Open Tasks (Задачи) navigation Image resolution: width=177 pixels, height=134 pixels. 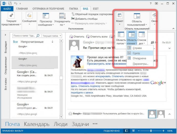point(80,124)
